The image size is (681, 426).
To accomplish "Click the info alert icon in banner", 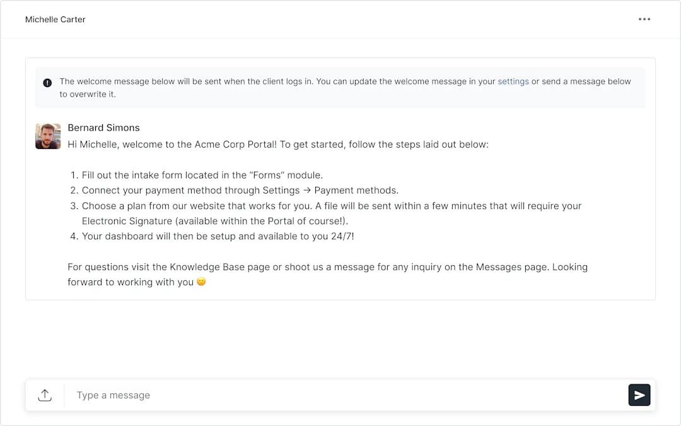I will tap(47, 83).
